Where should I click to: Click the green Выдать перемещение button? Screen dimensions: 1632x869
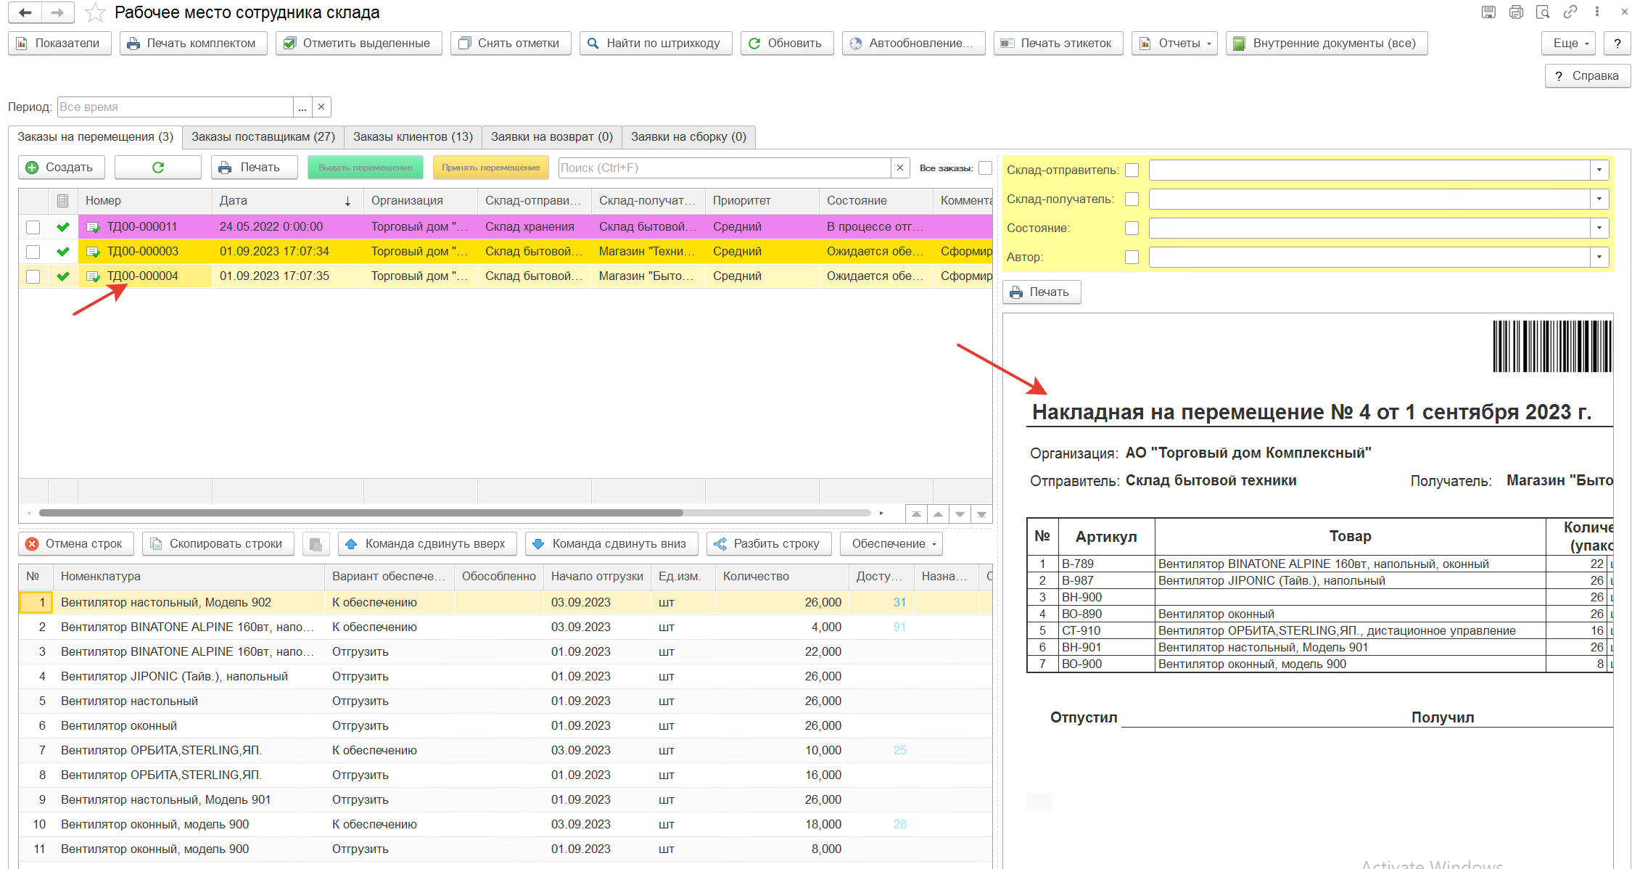(x=366, y=168)
